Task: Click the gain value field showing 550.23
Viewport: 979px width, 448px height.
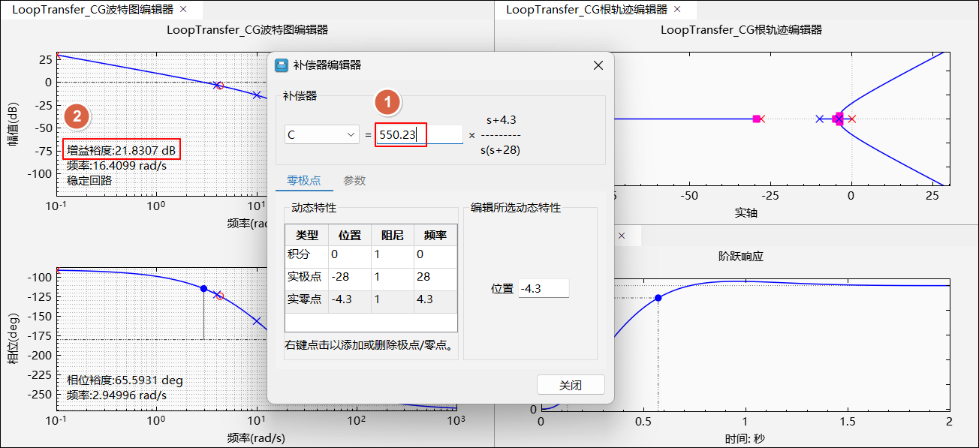Action: pos(419,135)
